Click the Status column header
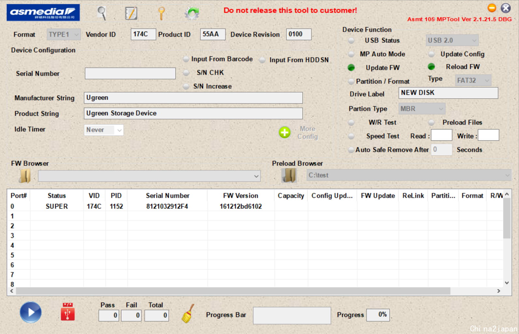This screenshot has width=519, height=334. (57, 196)
